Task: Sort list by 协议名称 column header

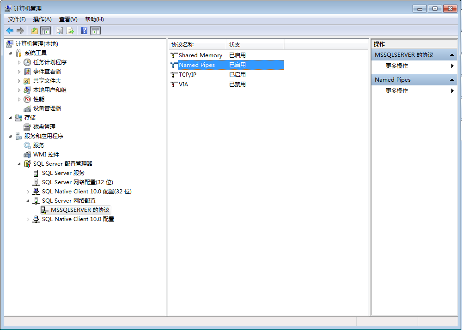Action: click(196, 45)
